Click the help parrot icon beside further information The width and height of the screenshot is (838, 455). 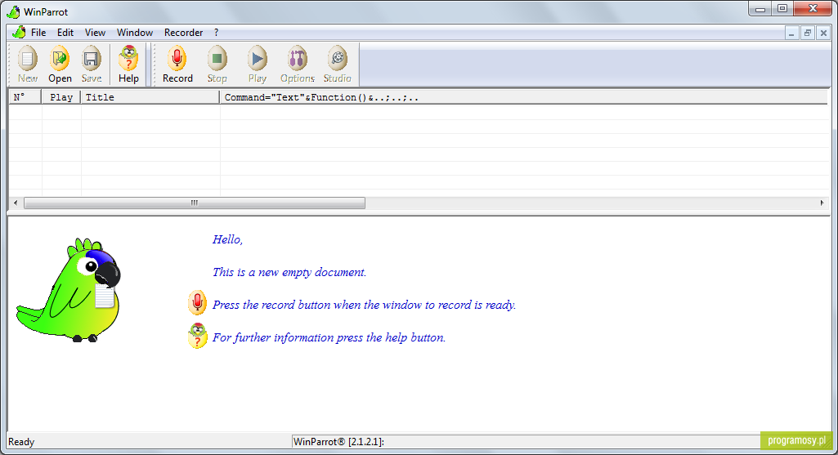tap(197, 336)
